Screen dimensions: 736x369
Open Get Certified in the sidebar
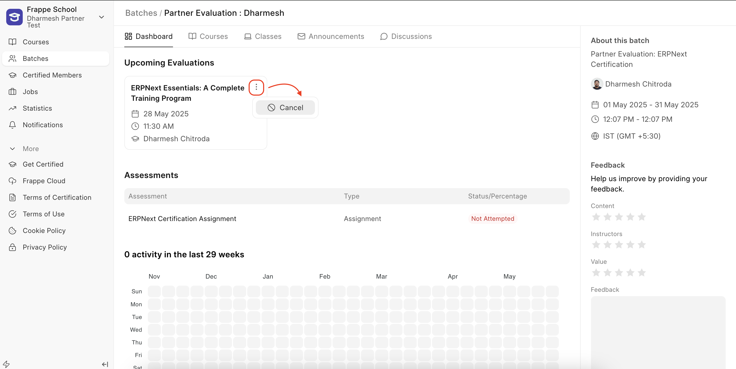[56, 164]
